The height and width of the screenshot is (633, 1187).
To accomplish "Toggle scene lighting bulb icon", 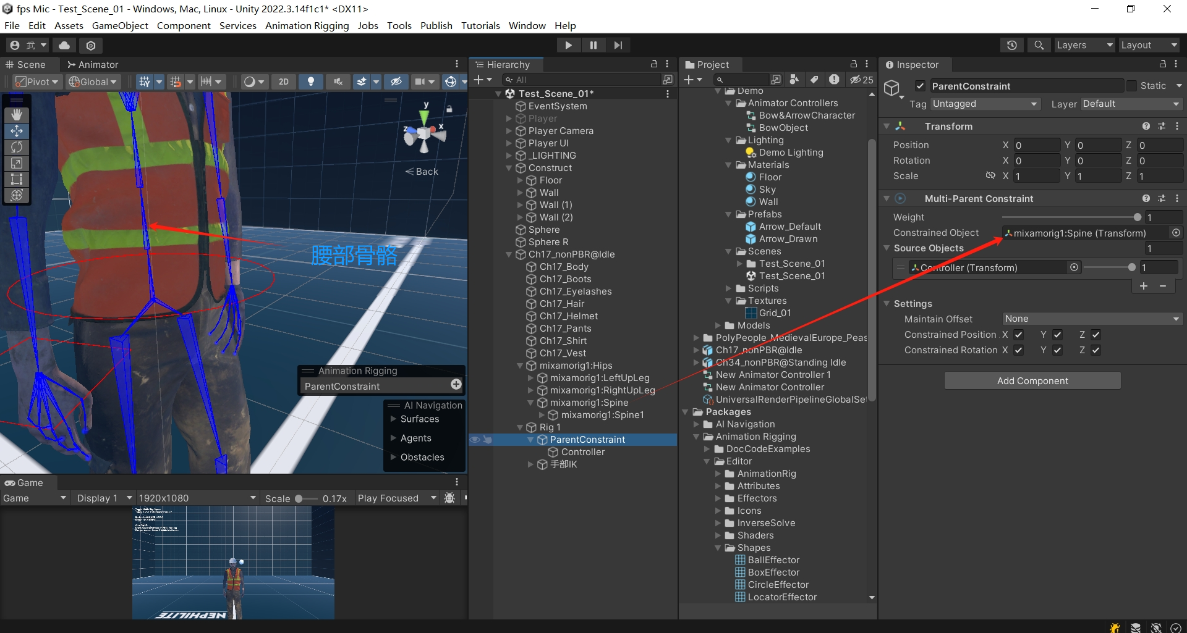I will [x=311, y=82].
